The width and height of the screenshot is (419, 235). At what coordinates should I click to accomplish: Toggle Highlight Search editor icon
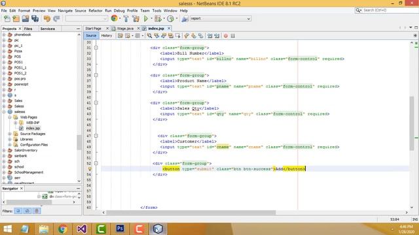coord(170,36)
